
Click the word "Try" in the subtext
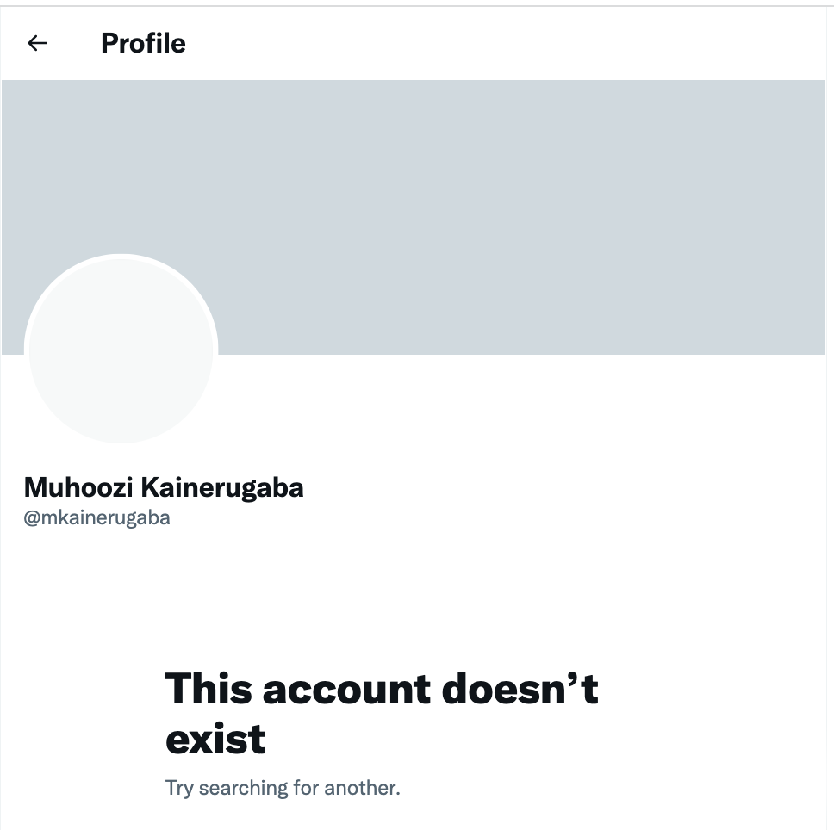tap(179, 787)
